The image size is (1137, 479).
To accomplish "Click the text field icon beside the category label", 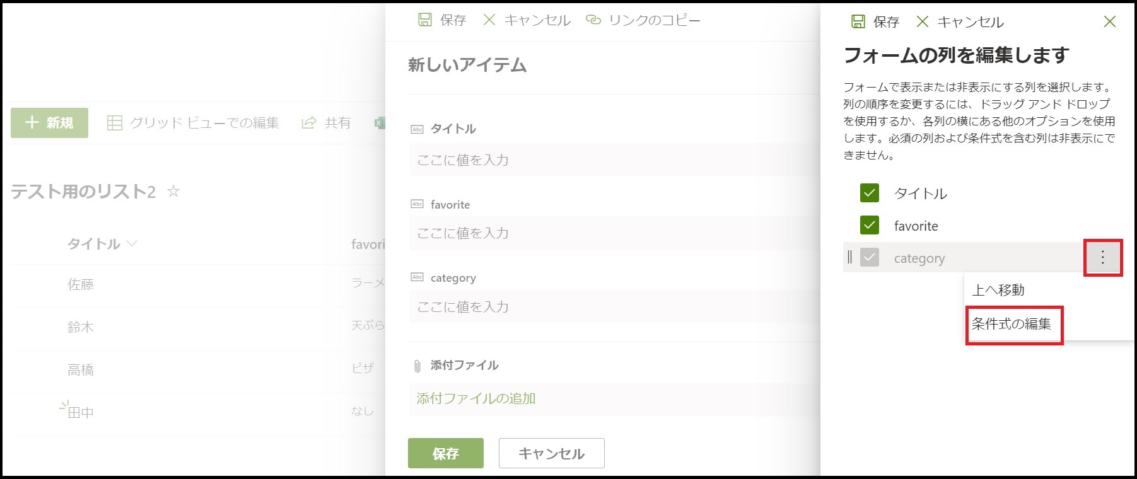I will click(417, 277).
